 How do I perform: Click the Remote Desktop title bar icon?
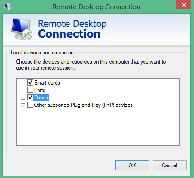[x=7, y=7]
